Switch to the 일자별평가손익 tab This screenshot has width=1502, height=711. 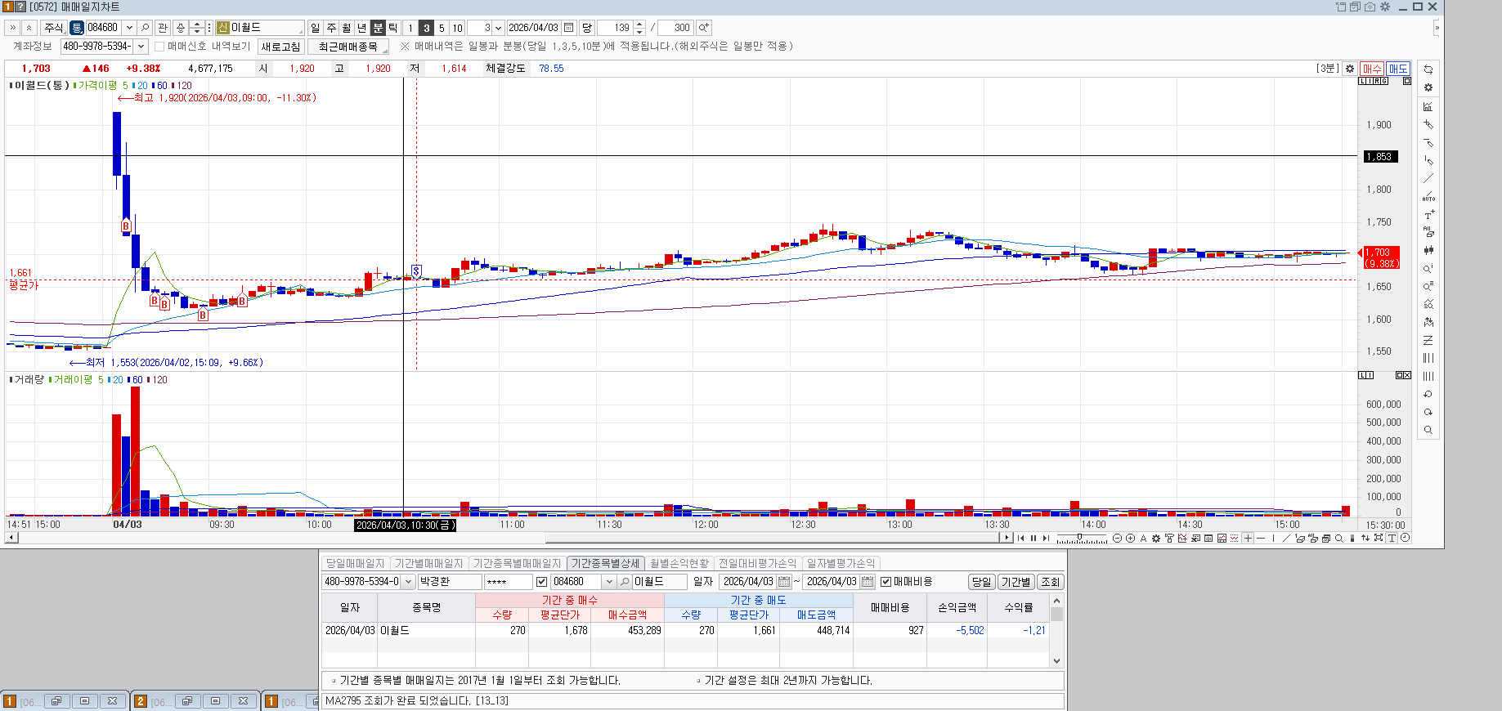point(841,563)
